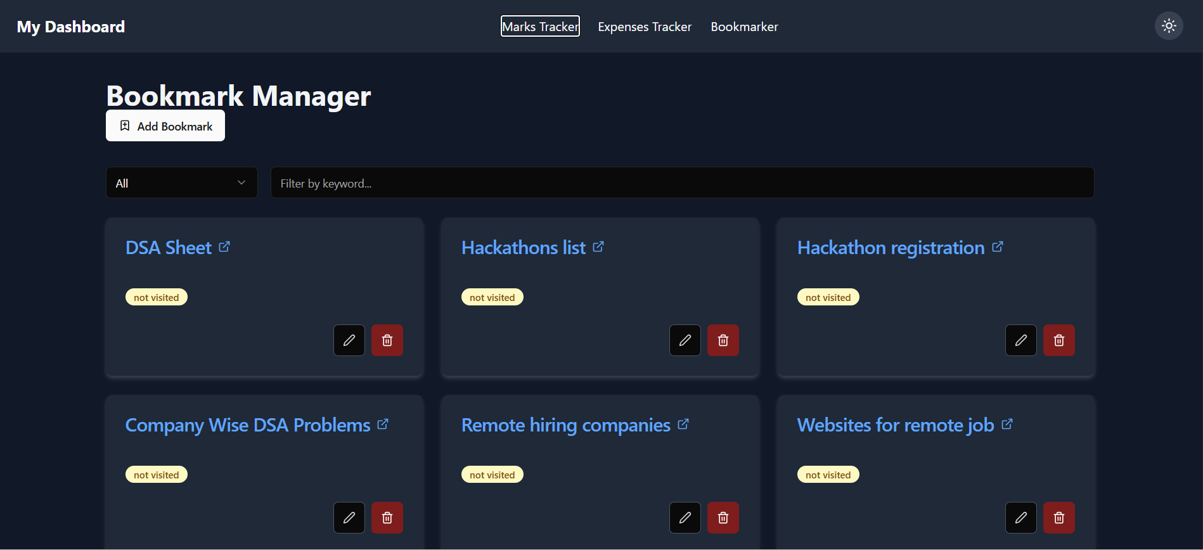
Task: Edit the Company Wise DSA Problems bookmark
Action: tap(349, 518)
